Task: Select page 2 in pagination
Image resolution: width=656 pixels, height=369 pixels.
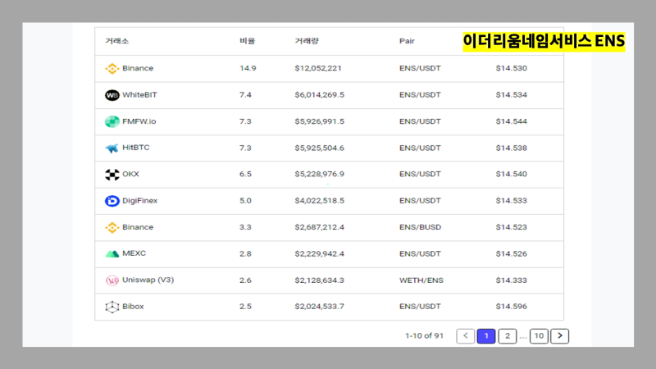Action: 508,336
